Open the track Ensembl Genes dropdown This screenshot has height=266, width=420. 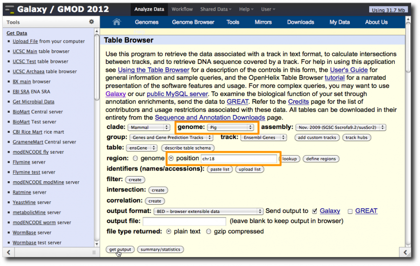(264, 138)
